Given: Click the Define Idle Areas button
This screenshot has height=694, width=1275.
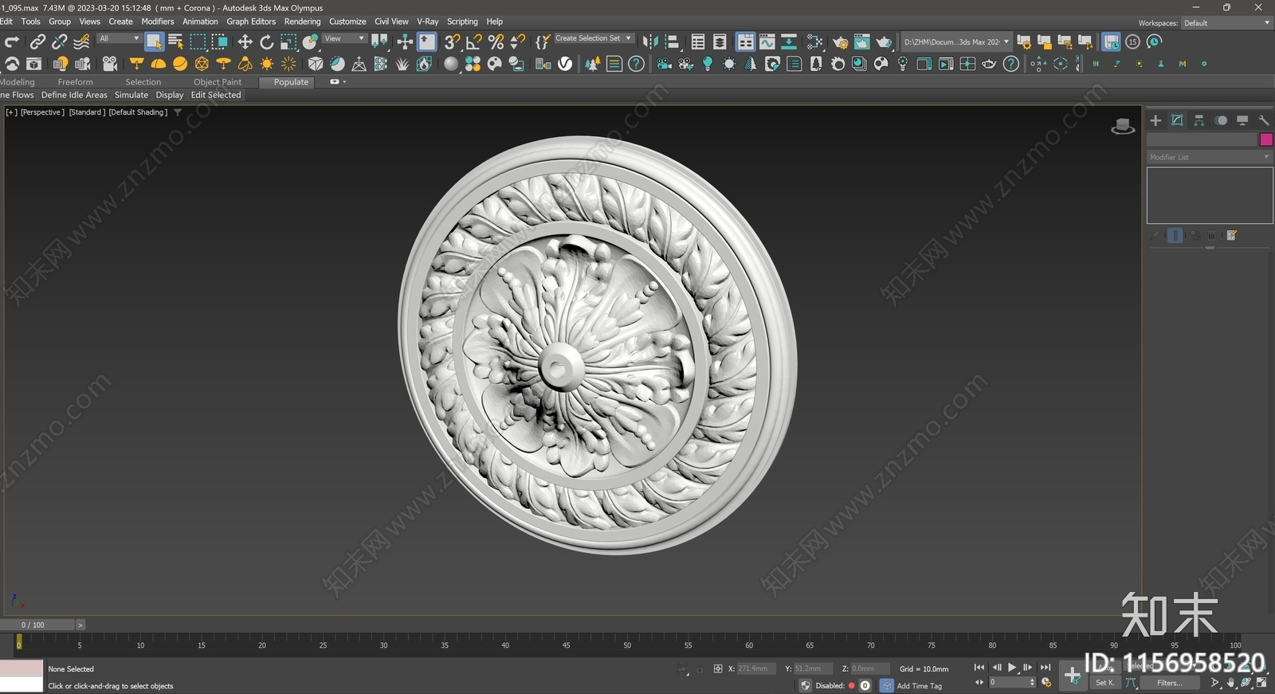Looking at the screenshot, I should coord(74,95).
